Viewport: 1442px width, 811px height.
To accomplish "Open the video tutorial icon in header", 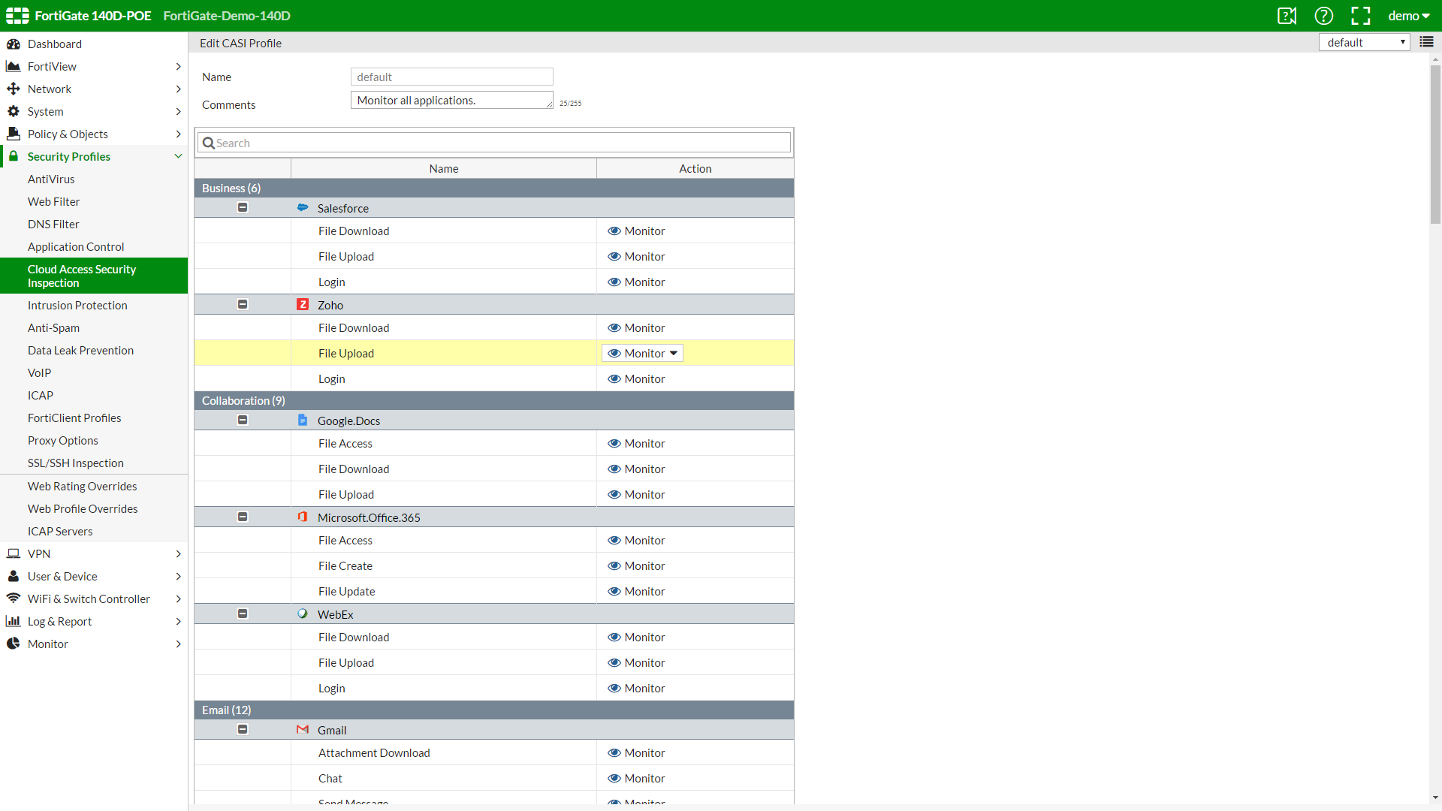I will [1287, 16].
